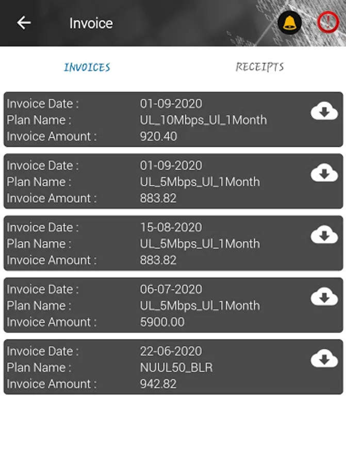The height and width of the screenshot is (464, 346).
Task: Tap the NUUL50_BLR plan name
Action: coord(176,368)
